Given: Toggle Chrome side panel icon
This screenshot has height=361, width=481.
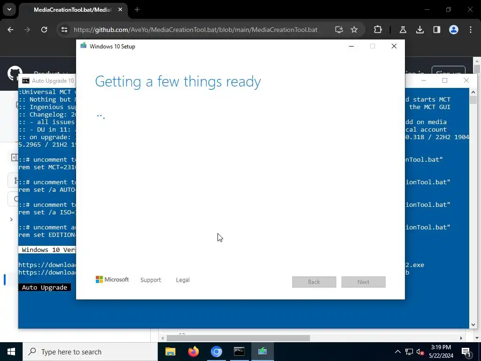Looking at the screenshot, I should click(436, 30).
